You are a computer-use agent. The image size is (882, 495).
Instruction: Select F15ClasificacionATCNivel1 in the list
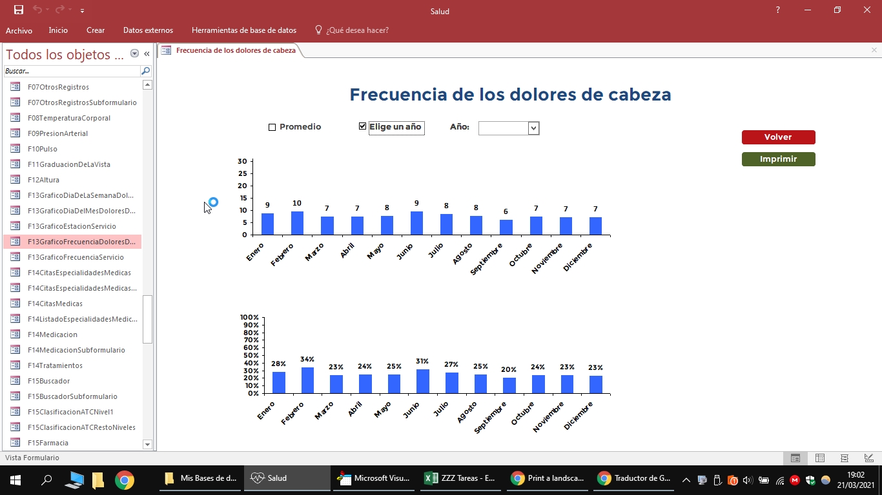[72, 412]
